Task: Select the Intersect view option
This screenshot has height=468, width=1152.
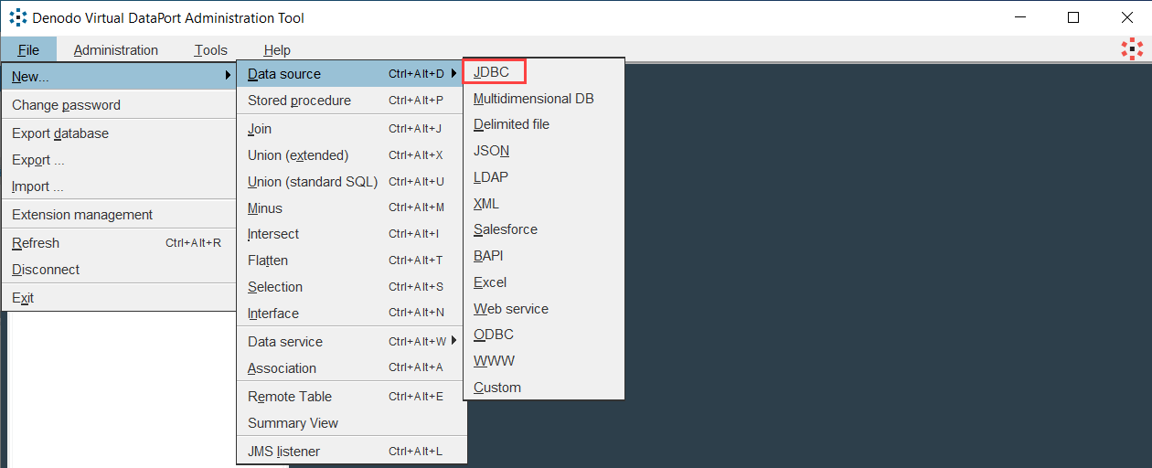Action: click(352, 234)
